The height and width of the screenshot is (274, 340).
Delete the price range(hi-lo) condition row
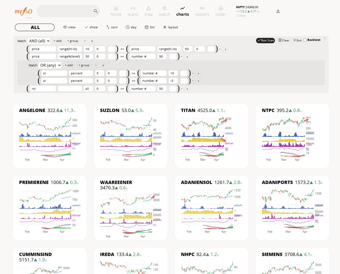pos(226,49)
